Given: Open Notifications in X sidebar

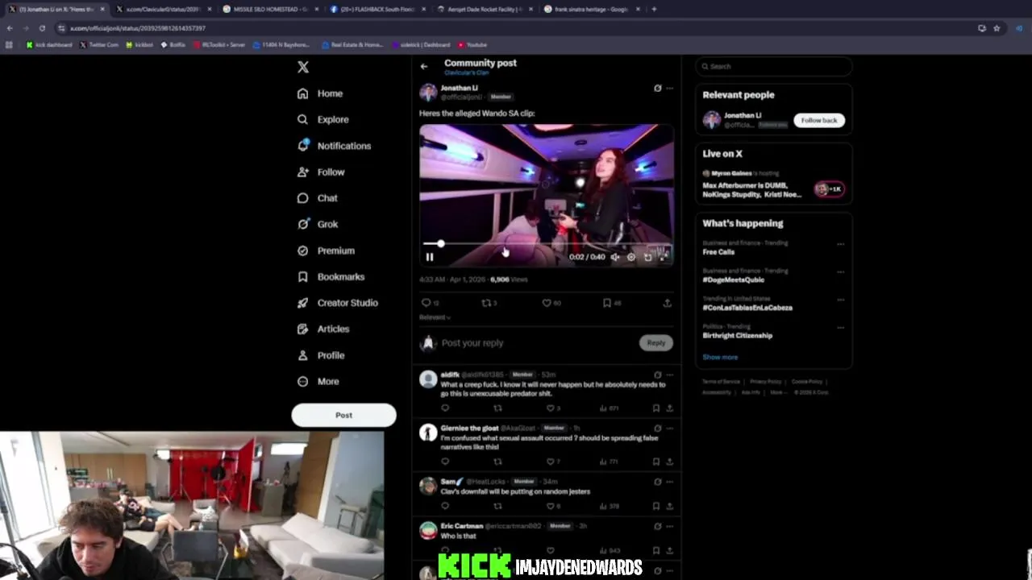Looking at the screenshot, I should [x=334, y=146].
